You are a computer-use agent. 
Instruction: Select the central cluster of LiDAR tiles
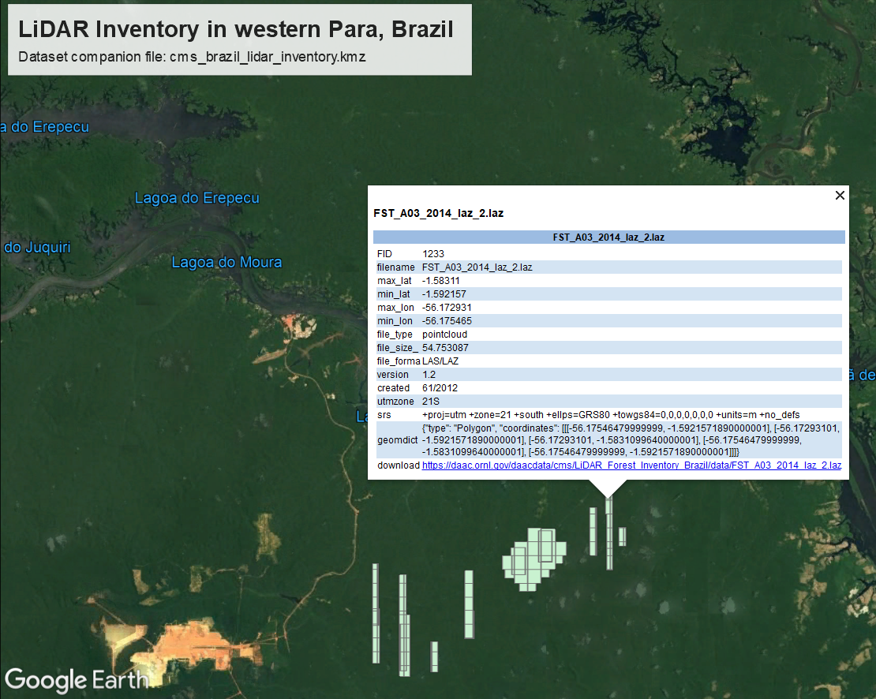pyautogui.click(x=533, y=558)
